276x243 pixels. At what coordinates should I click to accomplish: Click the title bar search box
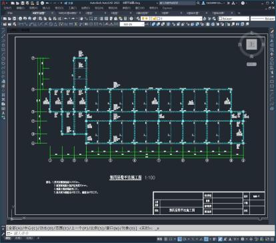click(177, 3)
